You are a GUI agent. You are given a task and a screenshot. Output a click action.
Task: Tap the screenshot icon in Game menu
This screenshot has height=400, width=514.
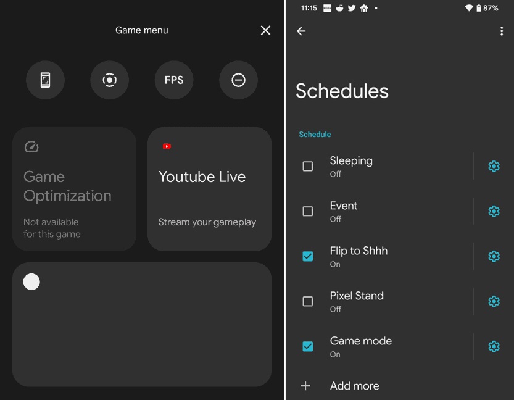pyautogui.click(x=45, y=80)
